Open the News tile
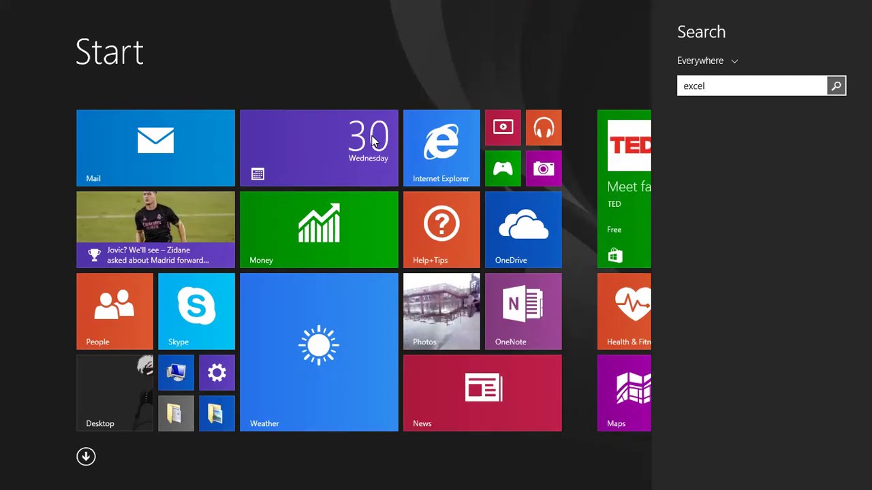 [x=482, y=393]
